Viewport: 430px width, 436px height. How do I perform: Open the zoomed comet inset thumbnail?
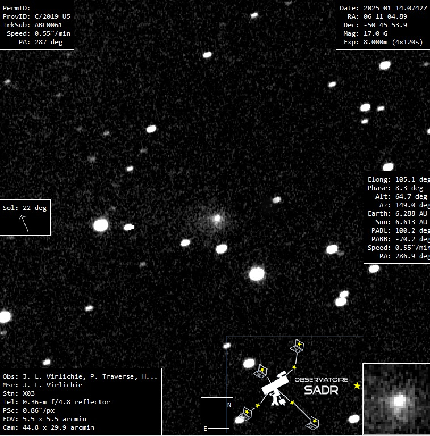coord(396,399)
